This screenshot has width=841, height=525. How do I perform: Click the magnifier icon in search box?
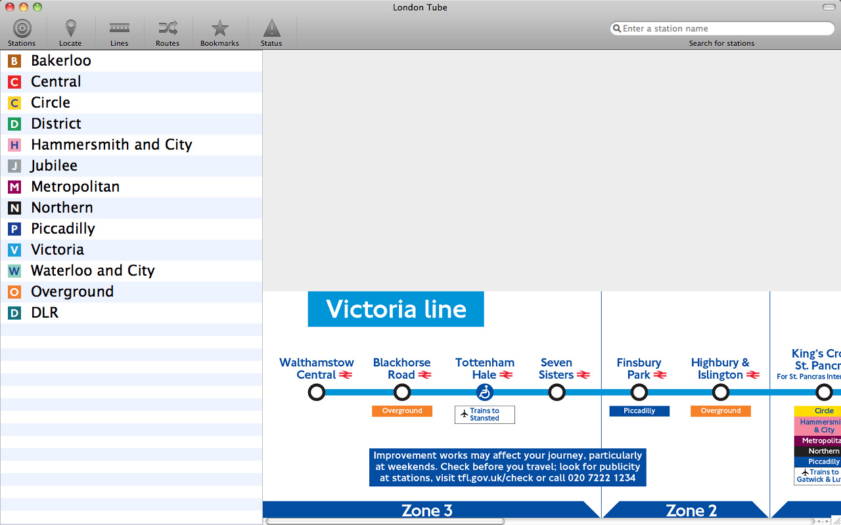click(616, 29)
